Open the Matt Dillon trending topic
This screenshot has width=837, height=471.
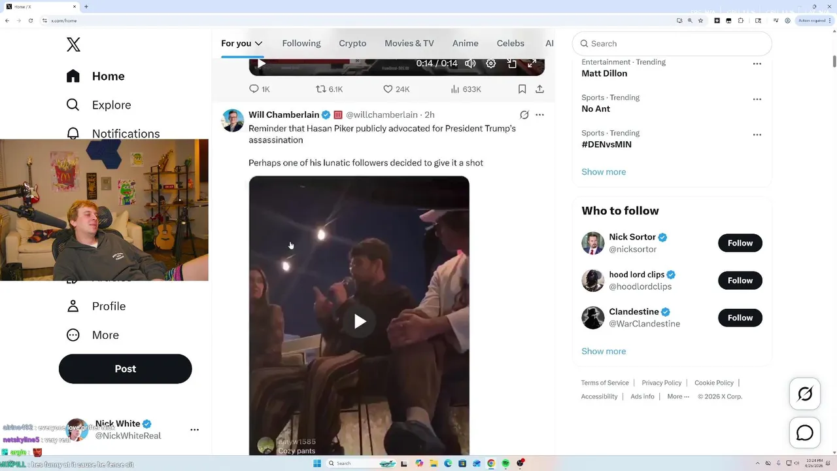(x=604, y=73)
